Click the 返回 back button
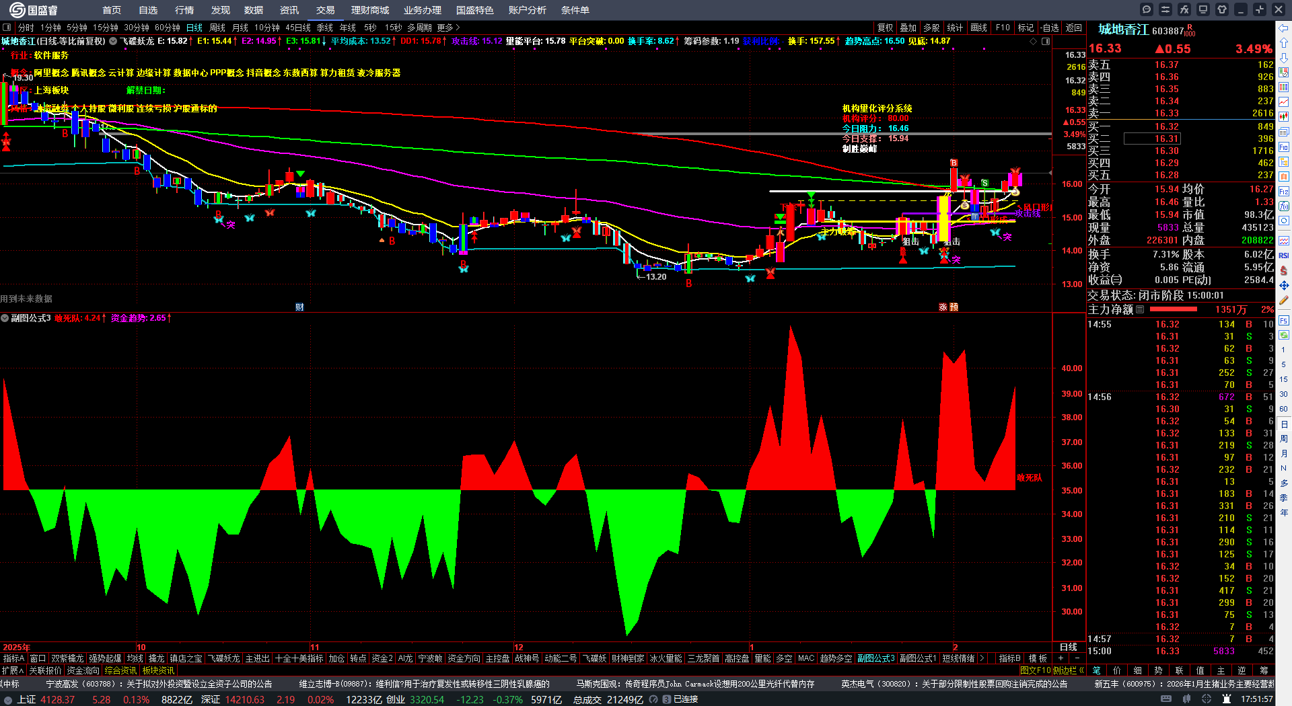The image size is (1292, 706). [1074, 28]
